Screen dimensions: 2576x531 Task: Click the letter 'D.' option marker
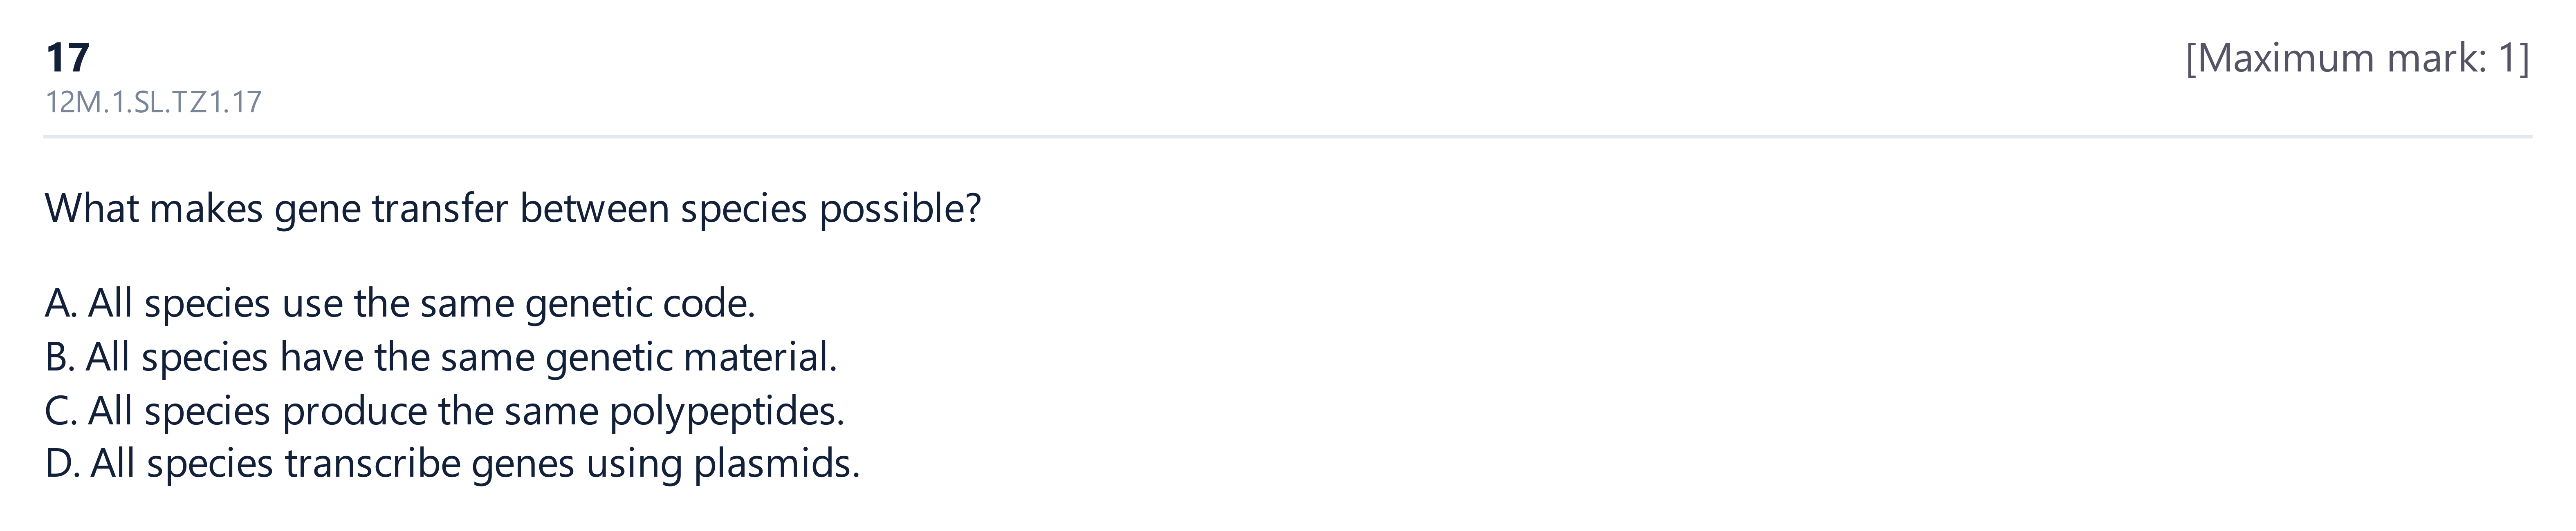[62, 464]
